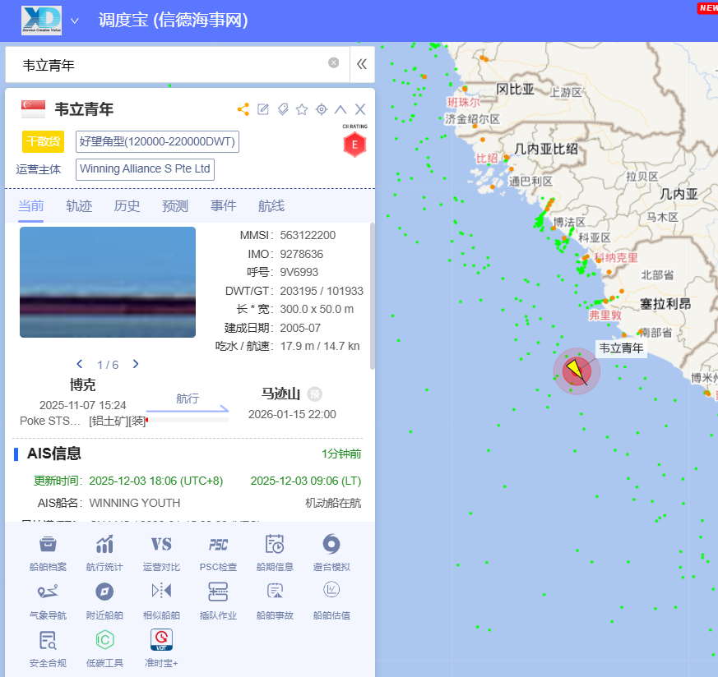Switch to the 预测 tab
718x677 pixels.
point(175,206)
